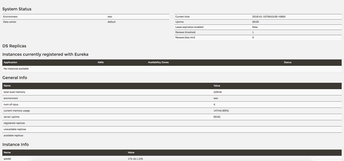Click the Application column header
The width and height of the screenshot is (344, 161).
(10, 62)
